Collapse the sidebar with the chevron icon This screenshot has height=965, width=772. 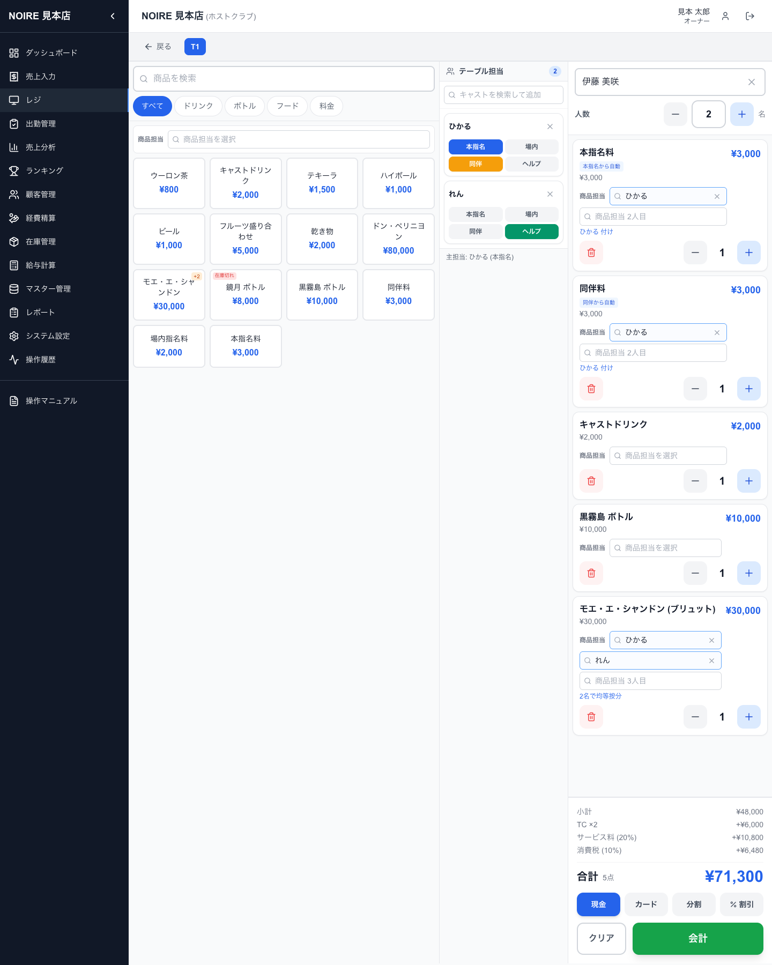point(113,16)
